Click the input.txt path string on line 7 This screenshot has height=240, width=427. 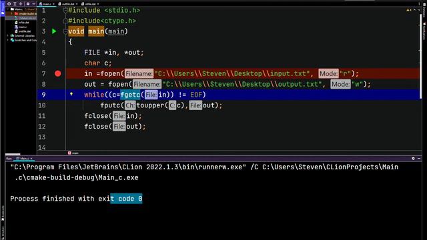pos(232,73)
